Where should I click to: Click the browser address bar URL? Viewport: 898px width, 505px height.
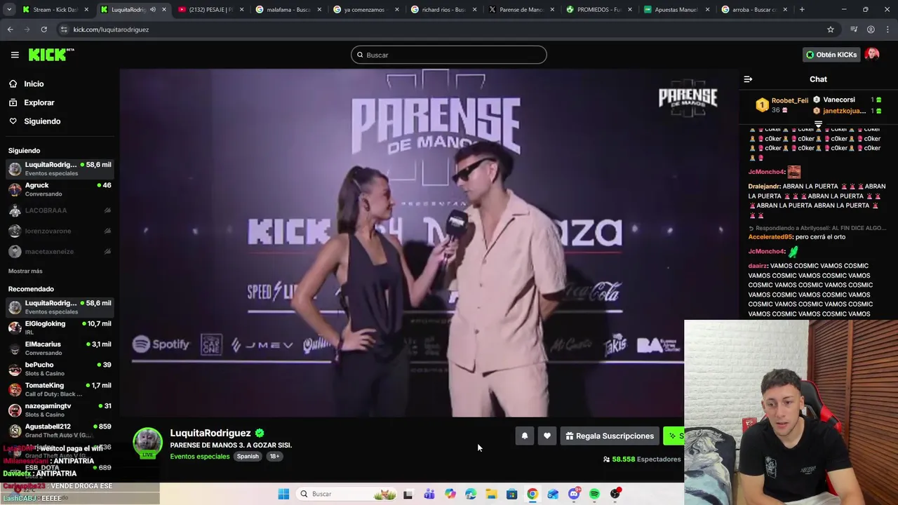point(111,29)
